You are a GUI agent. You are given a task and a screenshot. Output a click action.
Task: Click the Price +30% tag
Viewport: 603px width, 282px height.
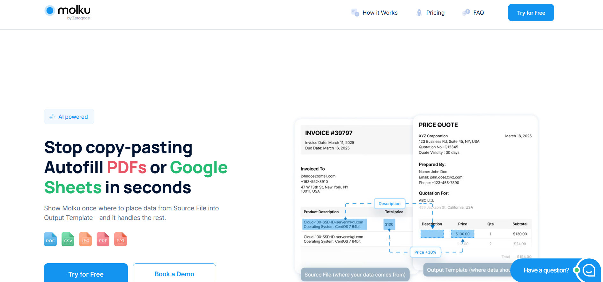[425, 252]
